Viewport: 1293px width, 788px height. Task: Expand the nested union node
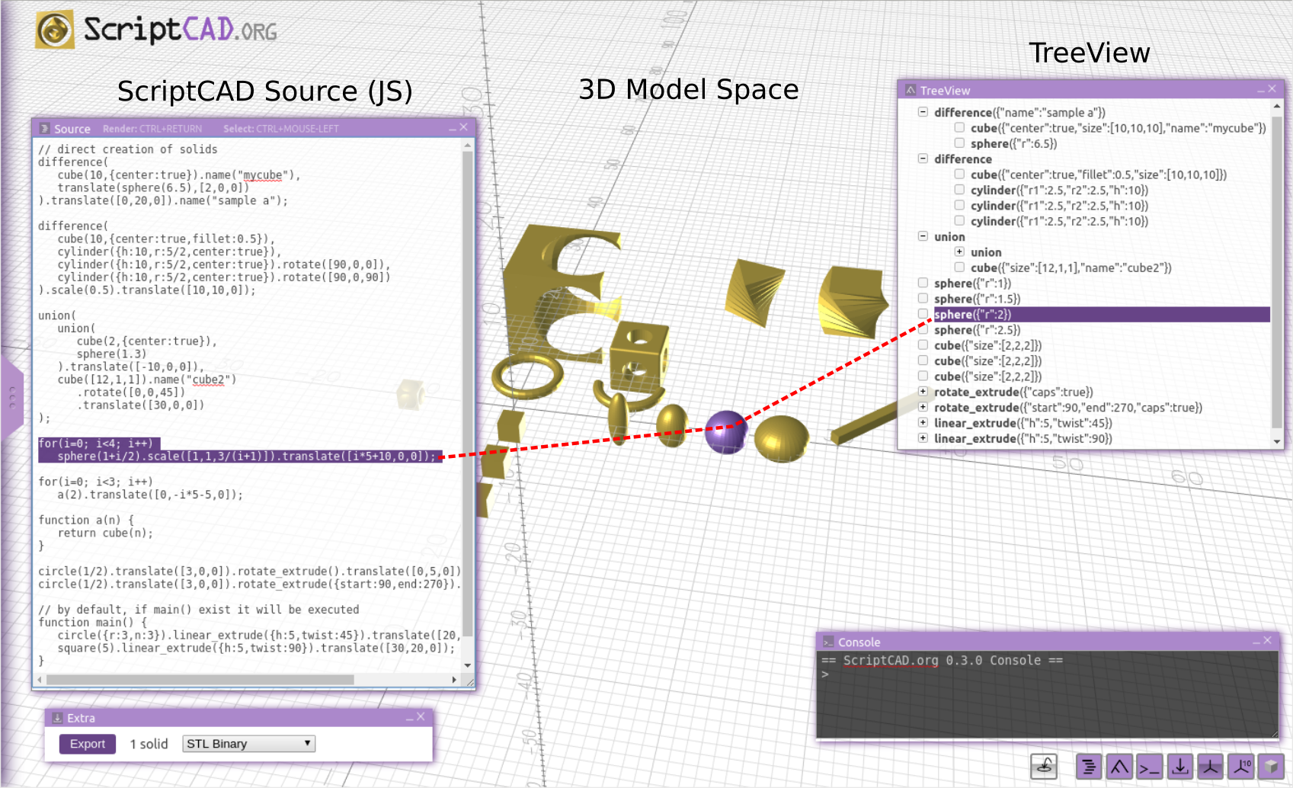(x=959, y=251)
